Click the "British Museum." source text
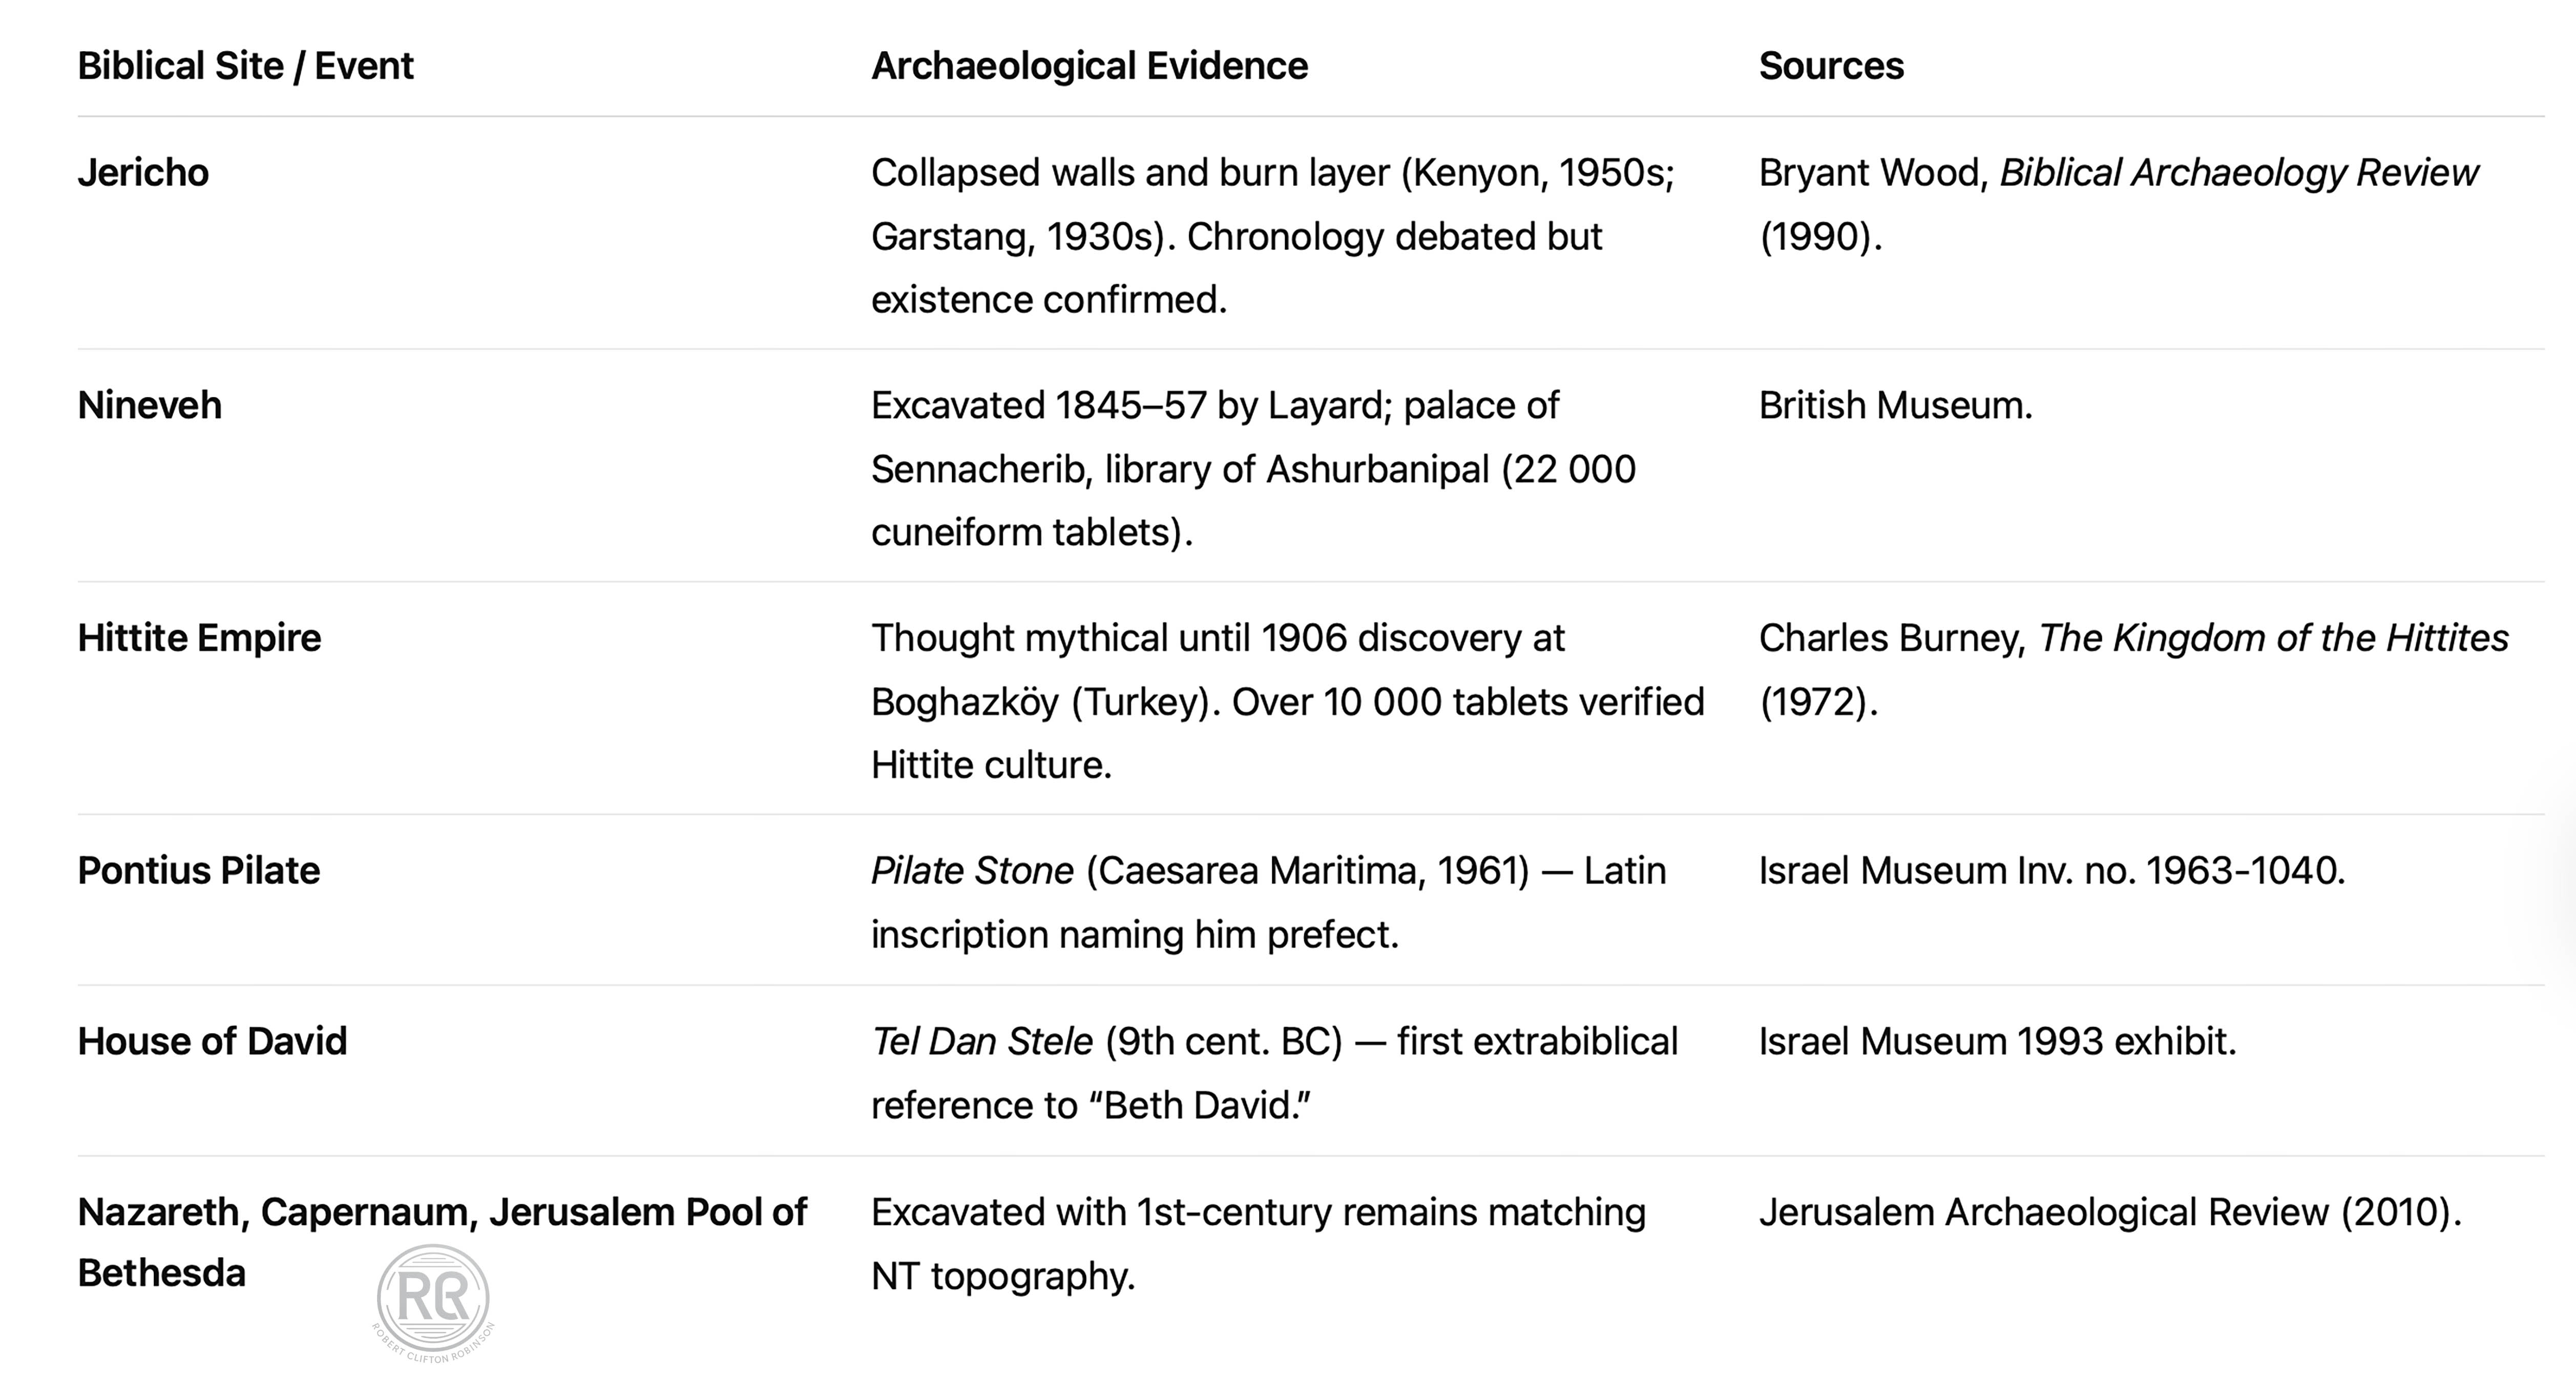 click(x=1895, y=405)
